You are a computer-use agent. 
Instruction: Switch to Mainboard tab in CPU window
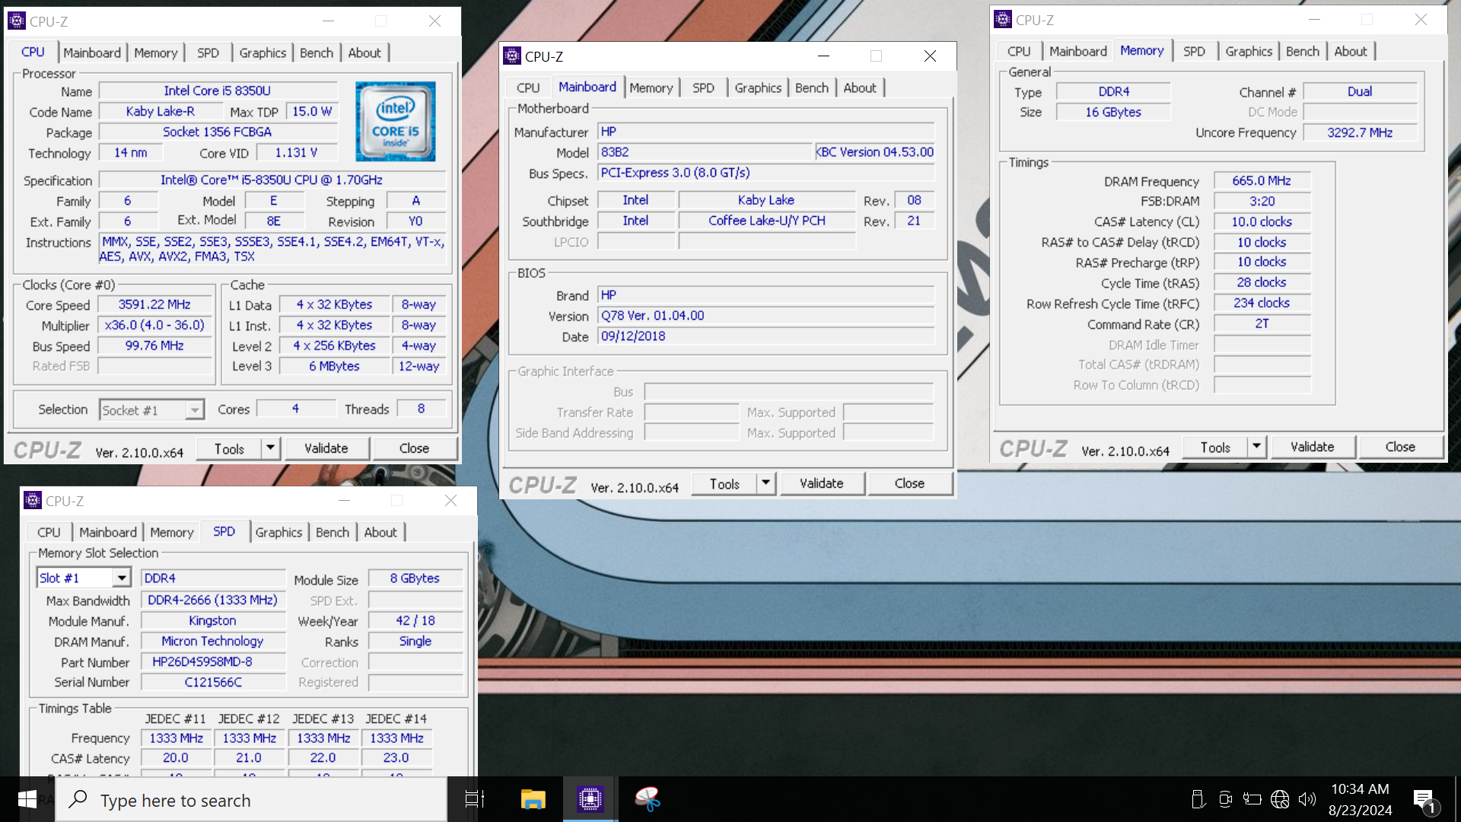92,53
